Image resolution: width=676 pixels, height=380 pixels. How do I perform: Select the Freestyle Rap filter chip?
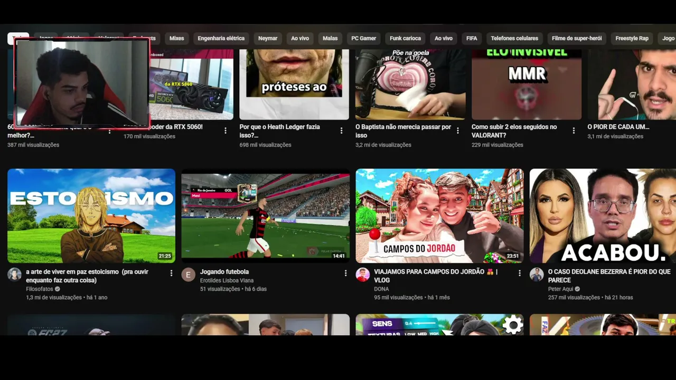coord(632,39)
